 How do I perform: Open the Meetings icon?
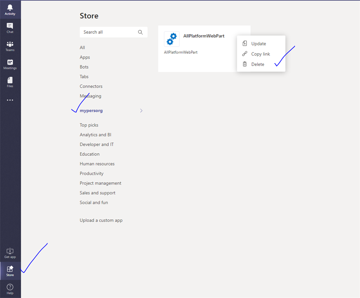[10, 63]
